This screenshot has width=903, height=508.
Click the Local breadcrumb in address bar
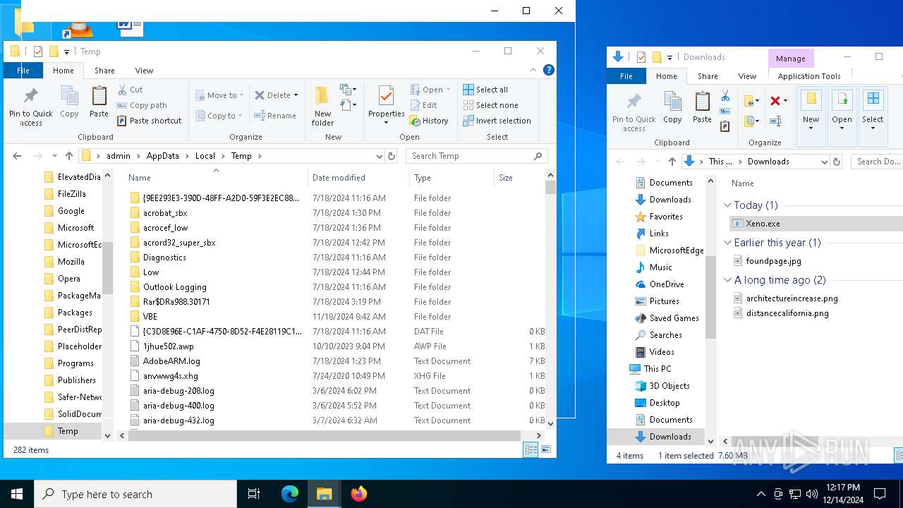point(205,156)
